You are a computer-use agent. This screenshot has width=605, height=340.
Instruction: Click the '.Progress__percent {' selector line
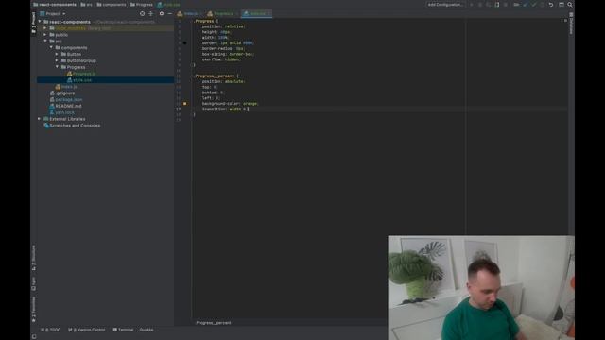point(216,76)
